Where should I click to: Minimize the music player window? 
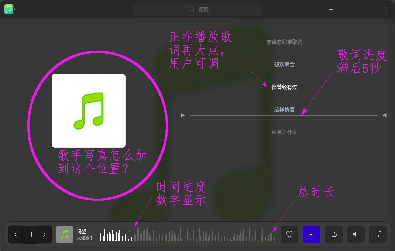pyautogui.click(x=349, y=10)
